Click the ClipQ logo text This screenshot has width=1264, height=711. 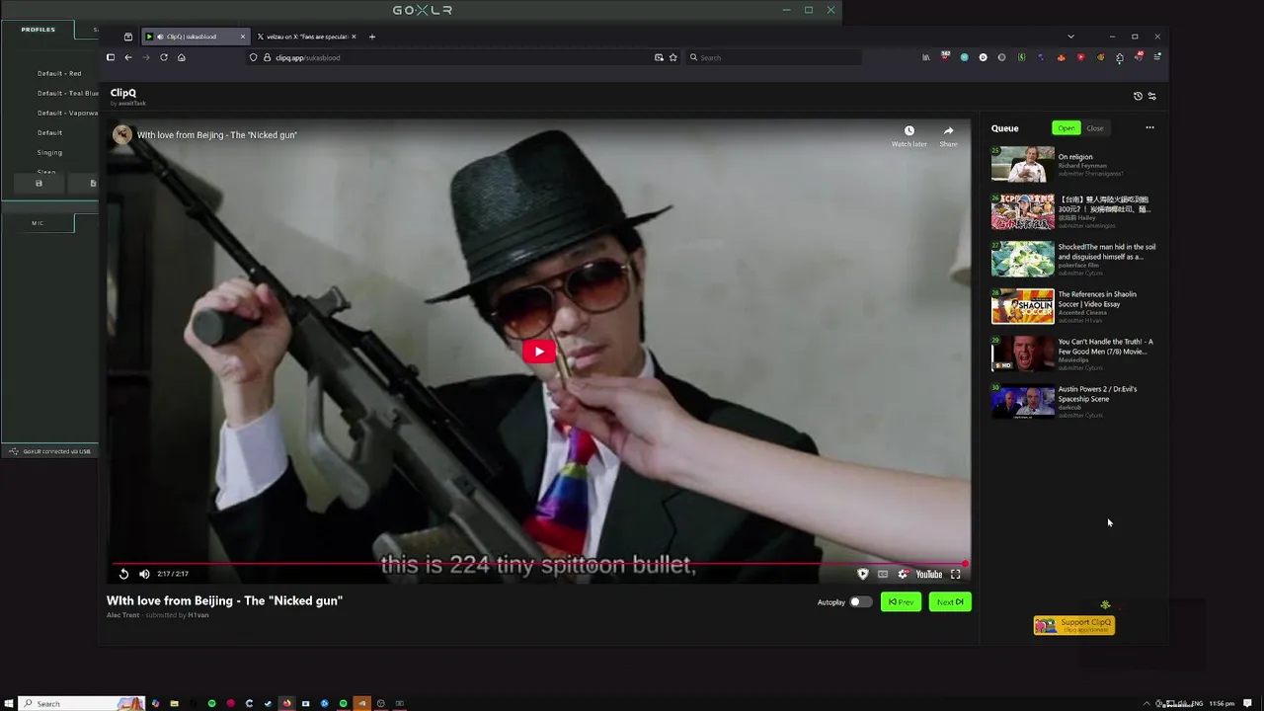(x=123, y=93)
